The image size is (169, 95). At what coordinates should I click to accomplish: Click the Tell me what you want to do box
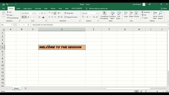point(98,8)
